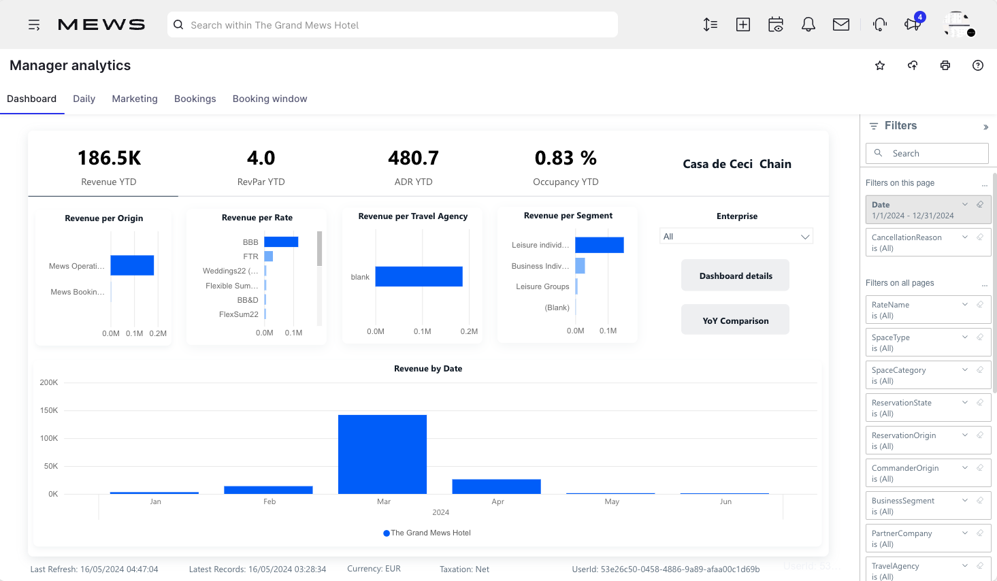Click the plus icon to add new item
Viewport: 997px width, 581px height.
point(743,24)
